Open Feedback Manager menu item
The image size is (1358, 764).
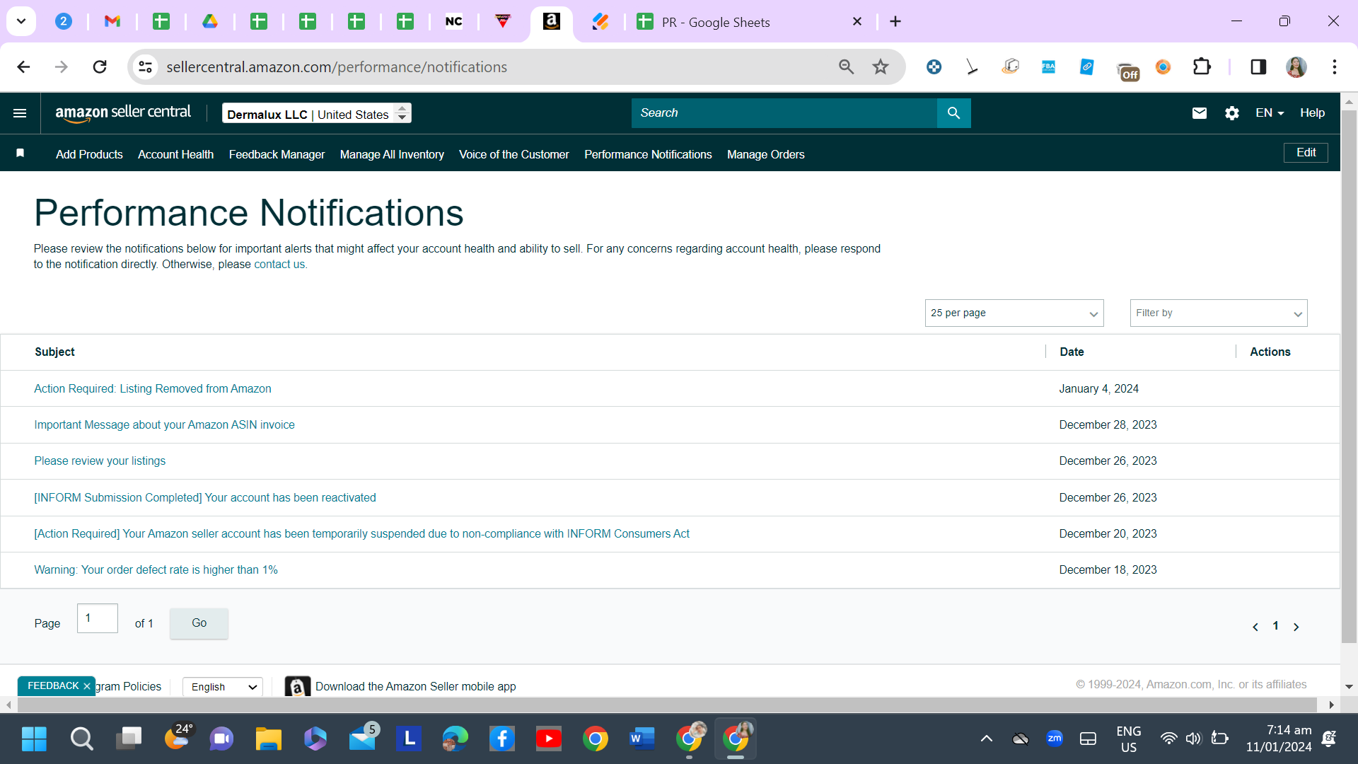coord(277,154)
